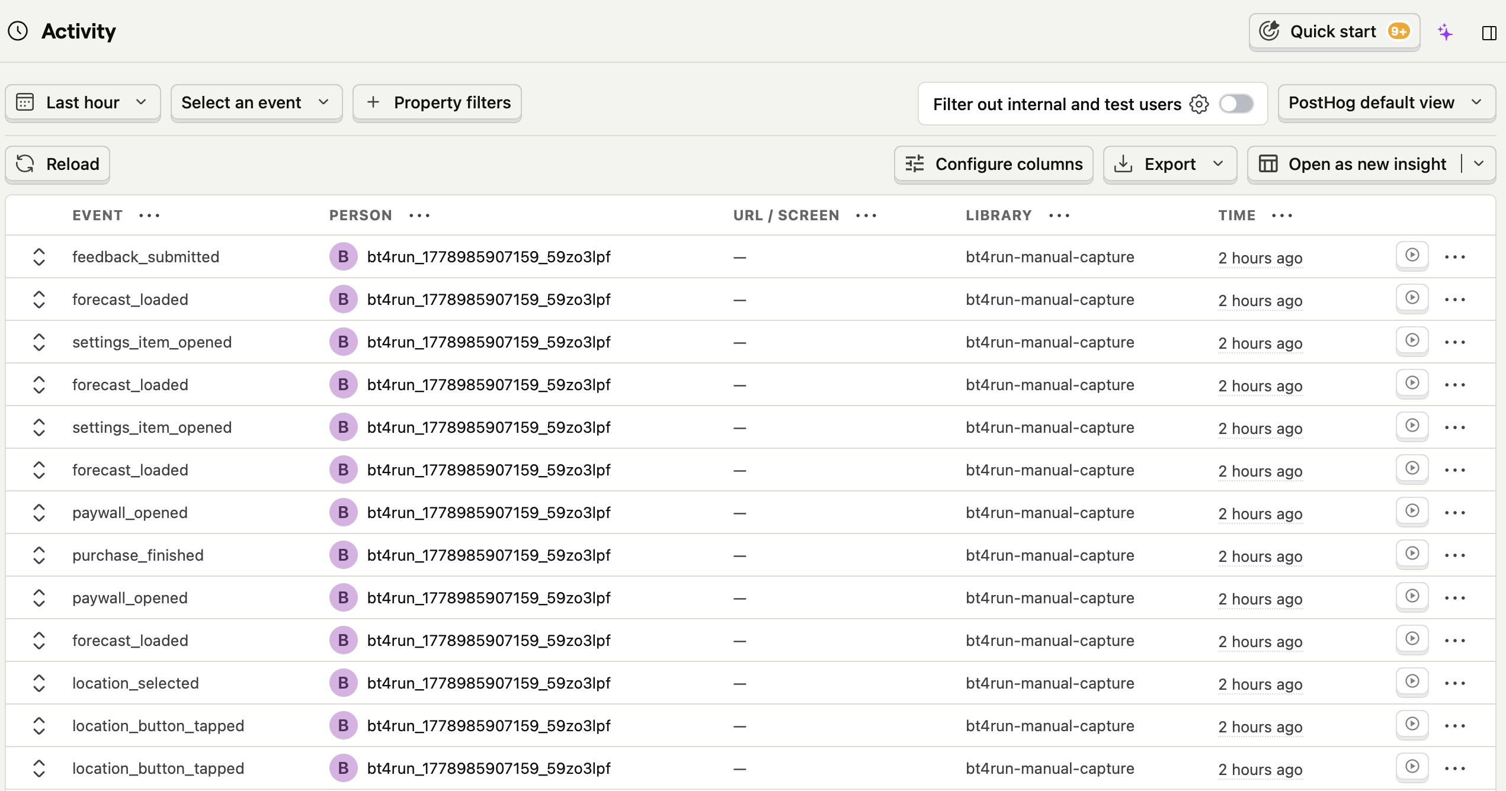Click time of feedback_submitted row

point(1260,258)
